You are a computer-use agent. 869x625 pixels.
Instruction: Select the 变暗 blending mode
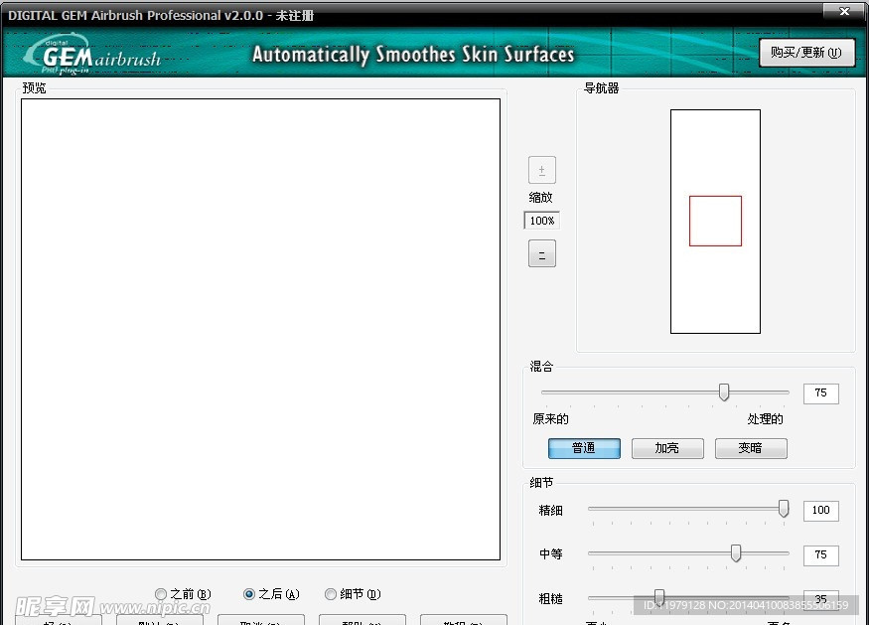(750, 448)
